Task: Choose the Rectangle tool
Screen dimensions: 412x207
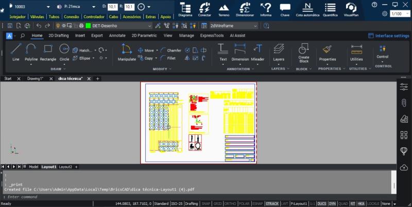Action: click(x=48, y=52)
